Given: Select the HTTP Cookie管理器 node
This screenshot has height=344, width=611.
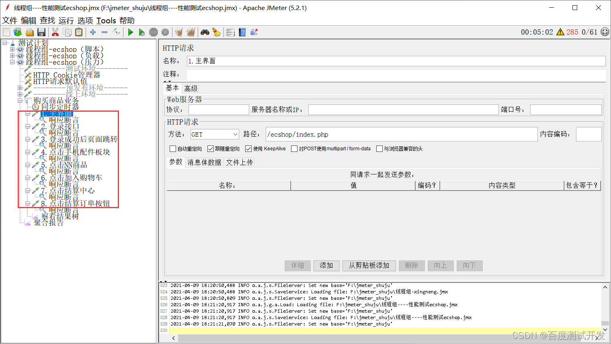Looking at the screenshot, I should [x=67, y=75].
